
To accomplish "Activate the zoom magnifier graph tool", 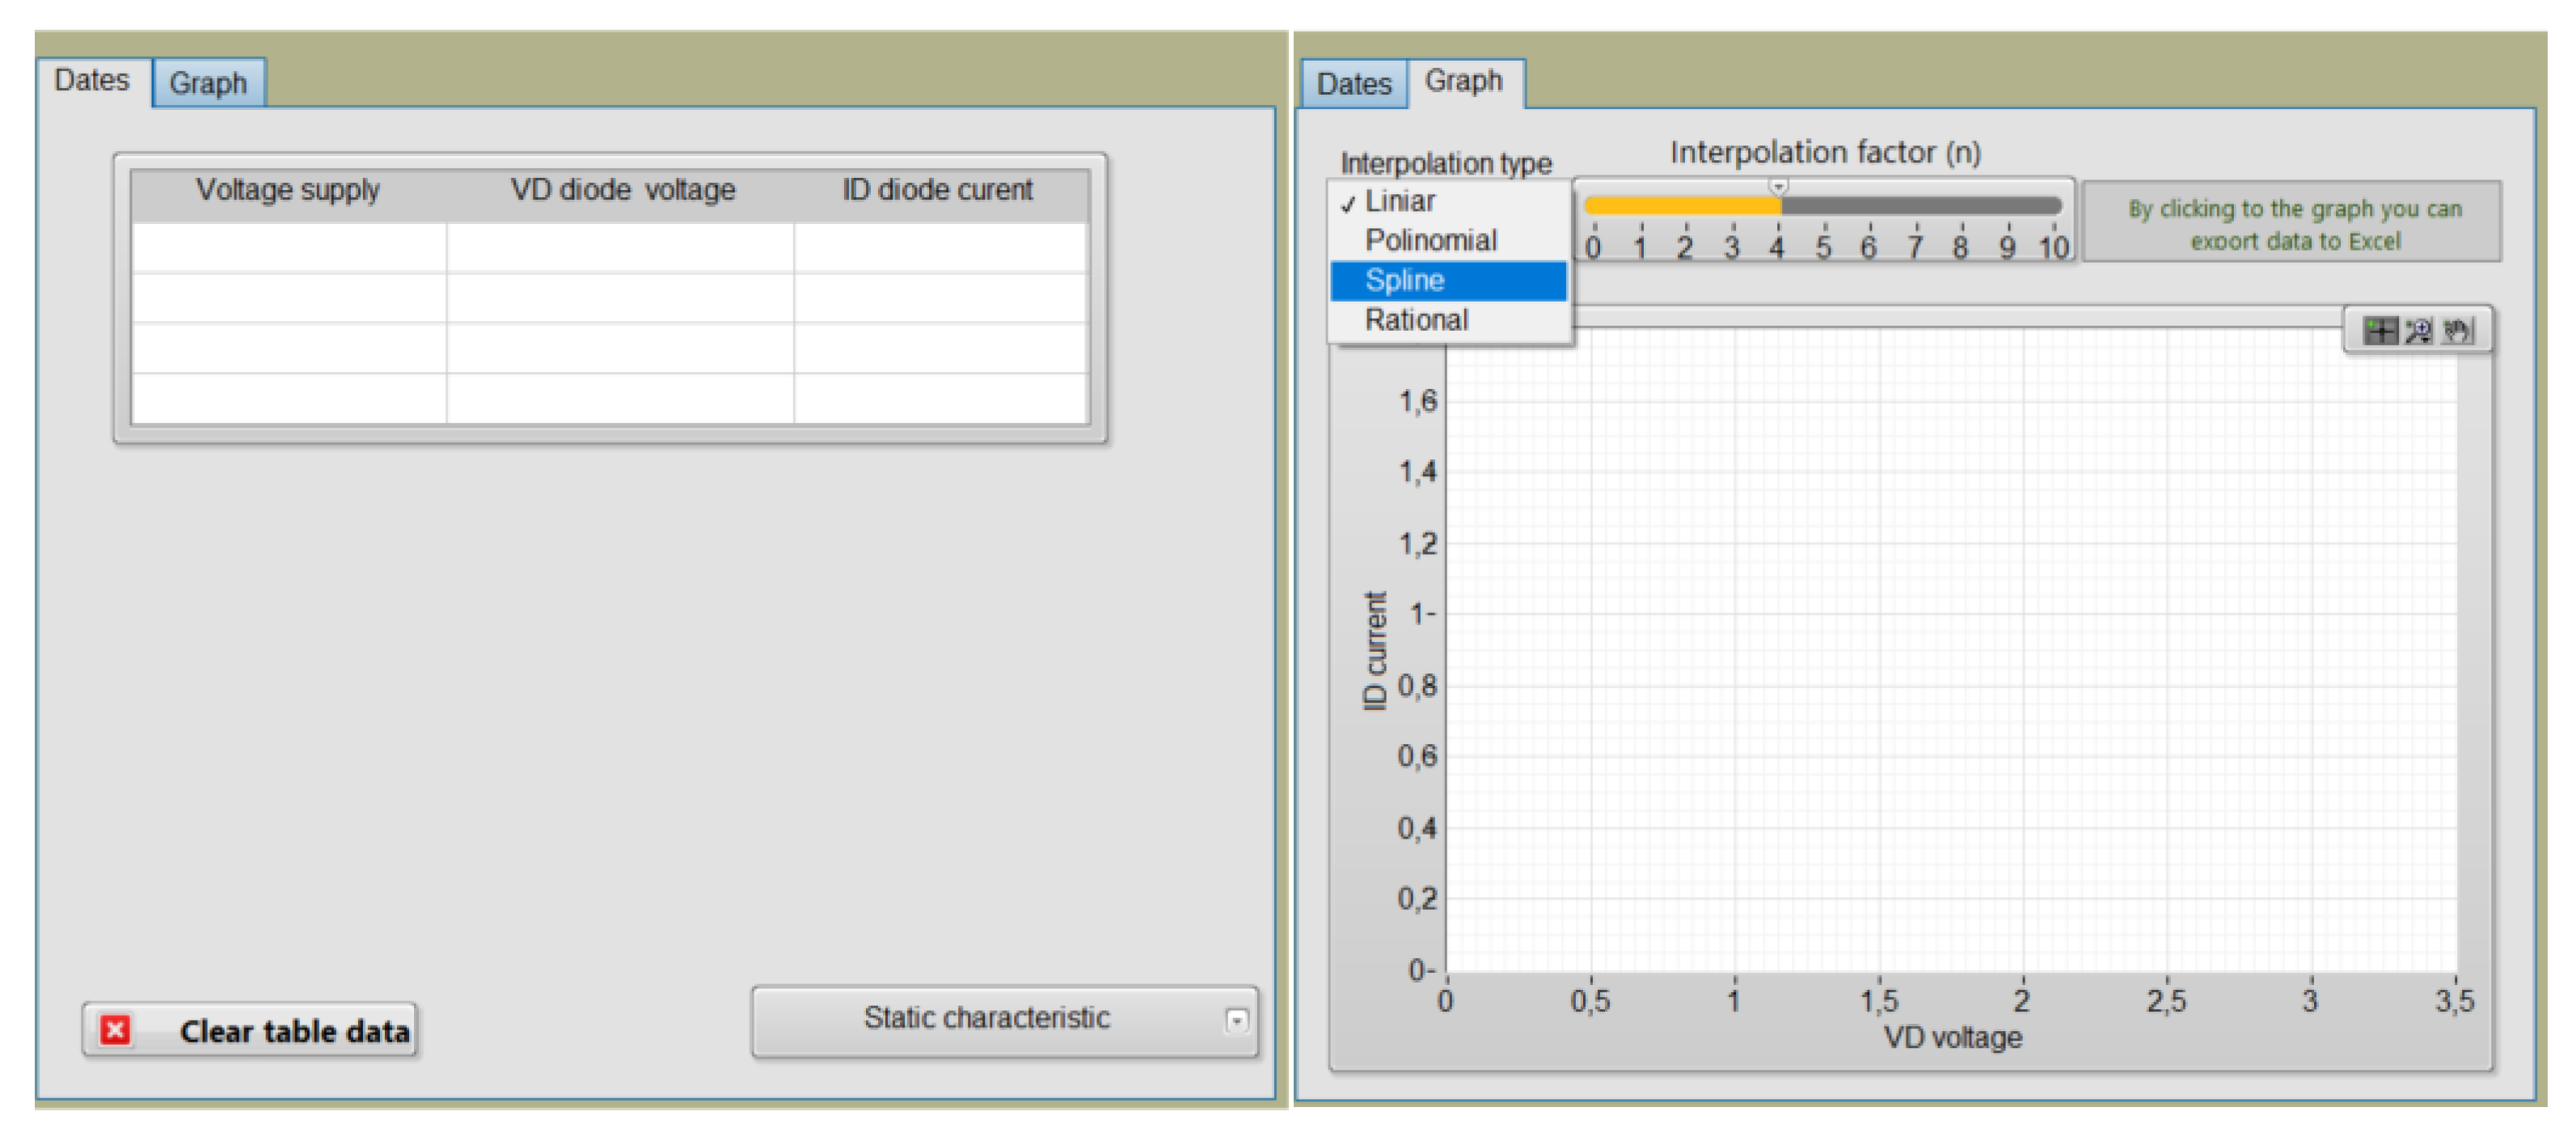I will (x=2417, y=331).
